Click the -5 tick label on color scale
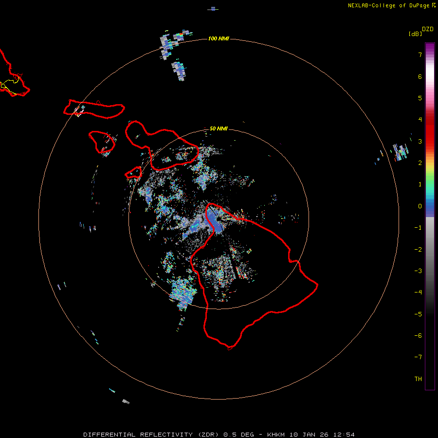The height and width of the screenshot is (438, 438). coord(418,314)
